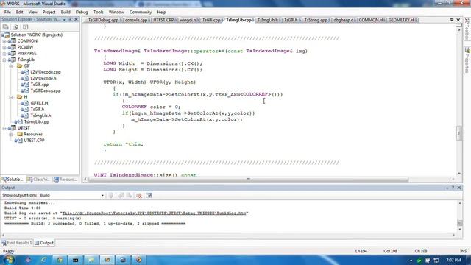This screenshot has width=471, height=265.
Task: Toggle auto-hide pin on the Output panel
Action: [x=453, y=188]
